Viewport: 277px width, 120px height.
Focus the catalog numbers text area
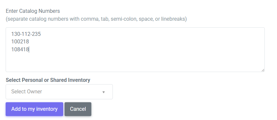point(135,50)
